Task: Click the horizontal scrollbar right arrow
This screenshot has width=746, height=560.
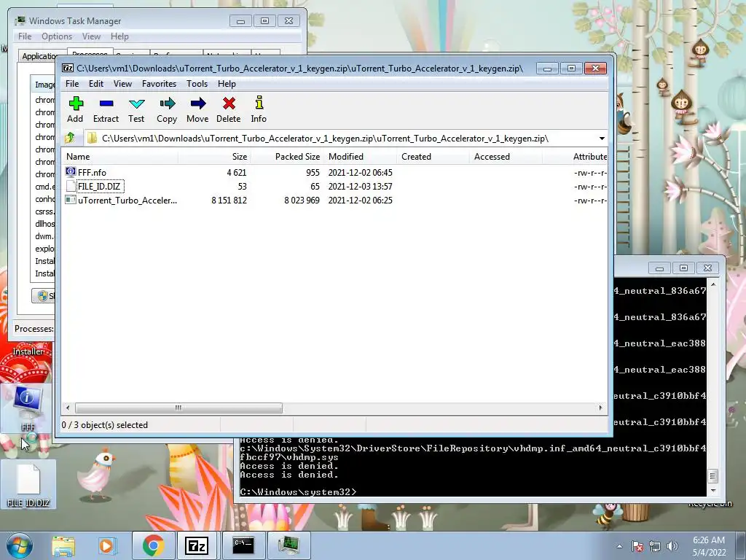Action: pyautogui.click(x=600, y=408)
